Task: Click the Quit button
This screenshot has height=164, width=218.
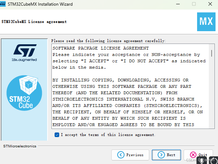Action: [x=198, y=155]
